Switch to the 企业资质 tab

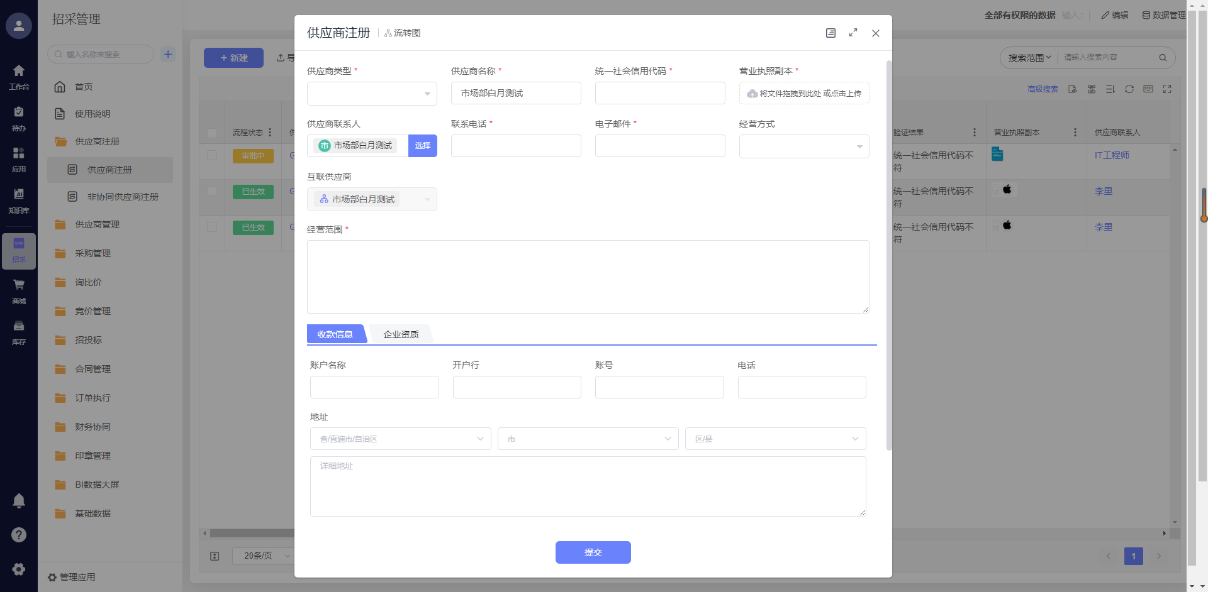401,334
